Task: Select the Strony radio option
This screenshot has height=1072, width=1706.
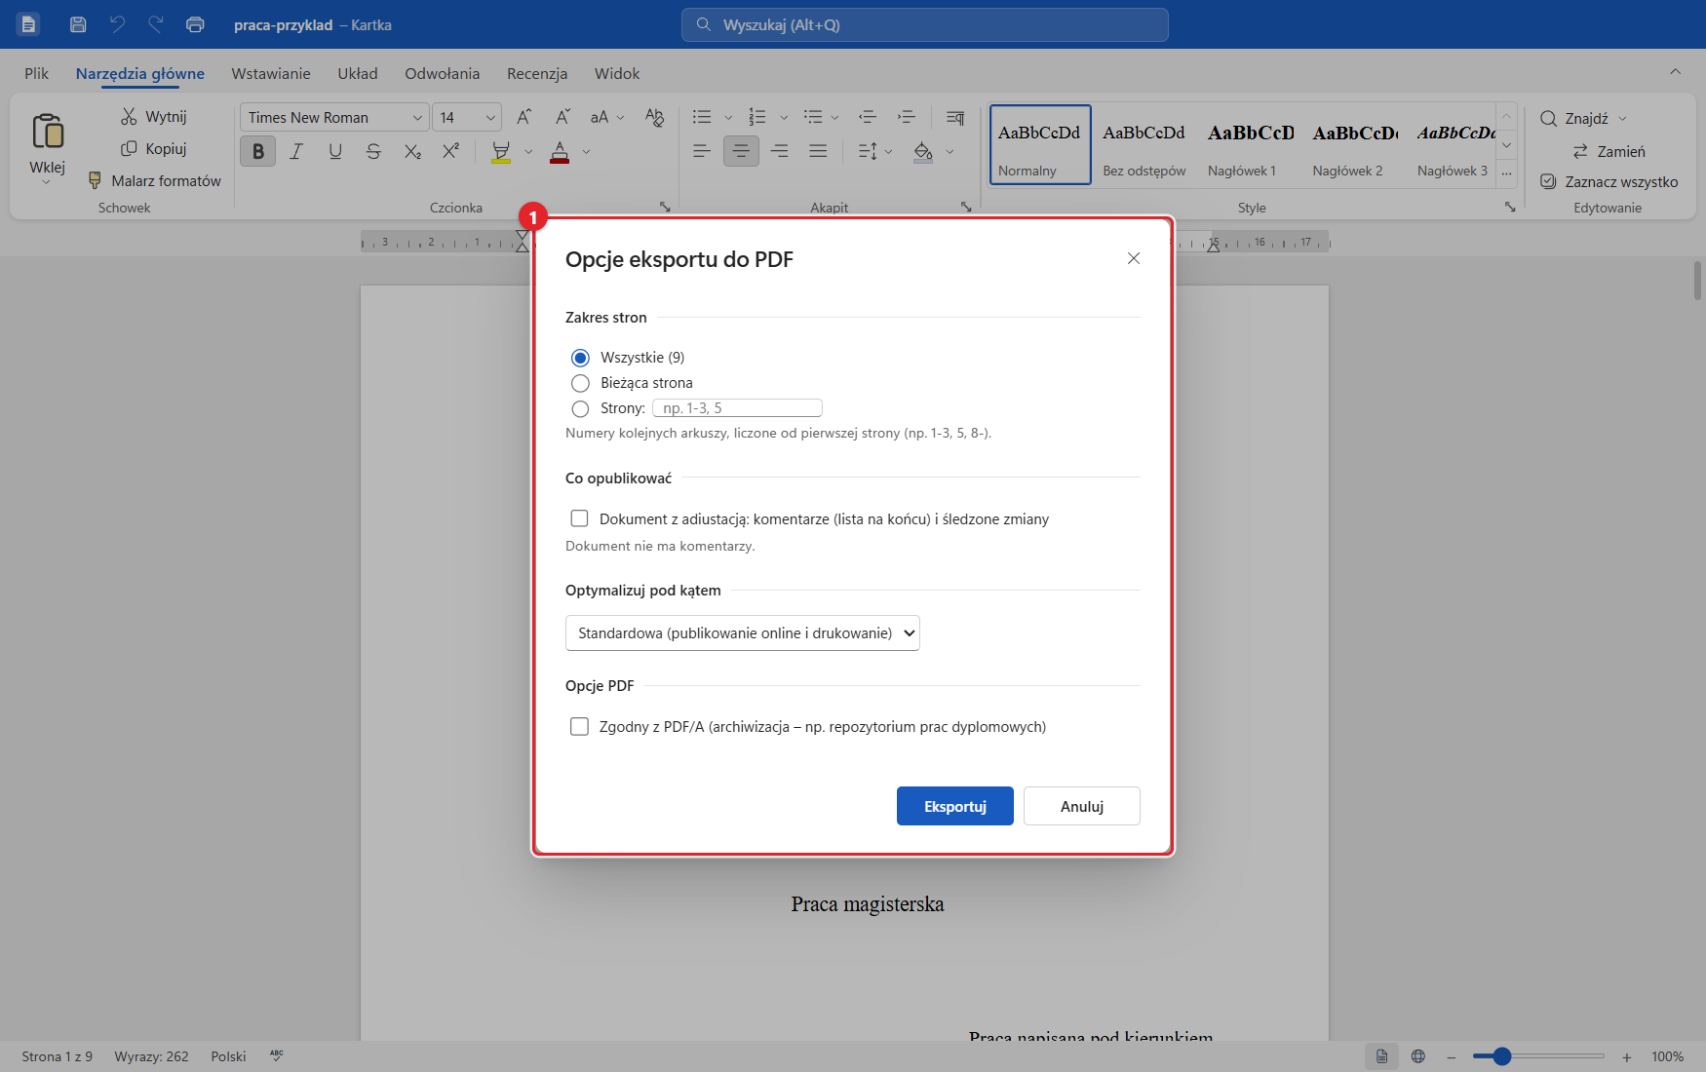Action: click(x=580, y=408)
